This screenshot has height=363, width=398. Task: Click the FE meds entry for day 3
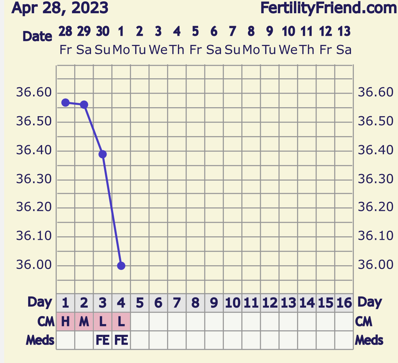coord(102,340)
